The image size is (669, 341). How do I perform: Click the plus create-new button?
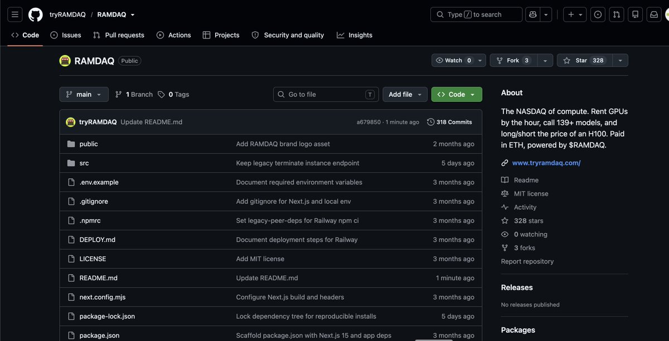[x=571, y=14]
